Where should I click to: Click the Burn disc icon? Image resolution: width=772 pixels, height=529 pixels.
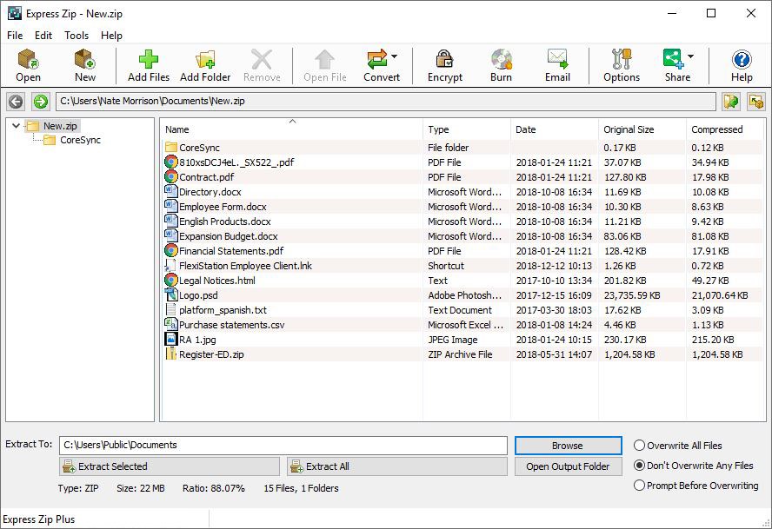tap(502, 60)
